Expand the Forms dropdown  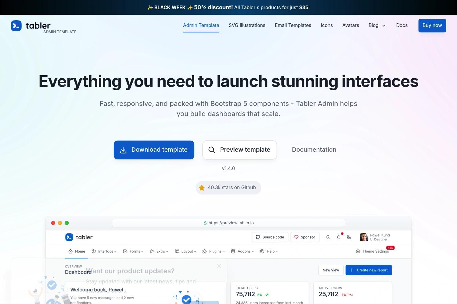(133, 251)
